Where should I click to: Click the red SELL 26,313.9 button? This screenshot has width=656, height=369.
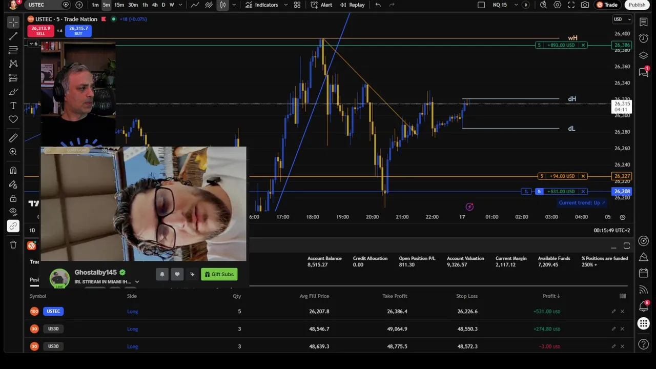40,31
